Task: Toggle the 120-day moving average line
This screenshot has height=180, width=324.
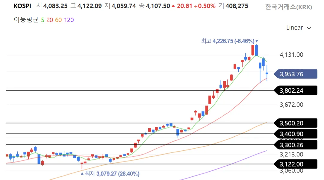Action: pyautogui.click(x=69, y=20)
